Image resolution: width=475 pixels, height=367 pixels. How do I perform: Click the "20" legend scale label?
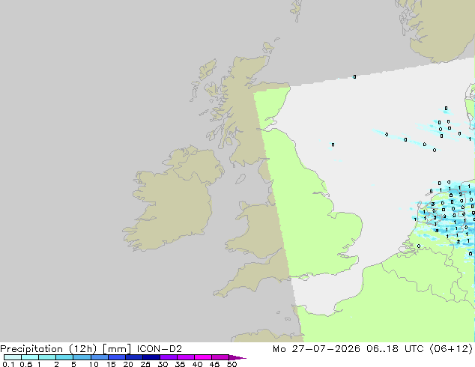(x=128, y=364)
